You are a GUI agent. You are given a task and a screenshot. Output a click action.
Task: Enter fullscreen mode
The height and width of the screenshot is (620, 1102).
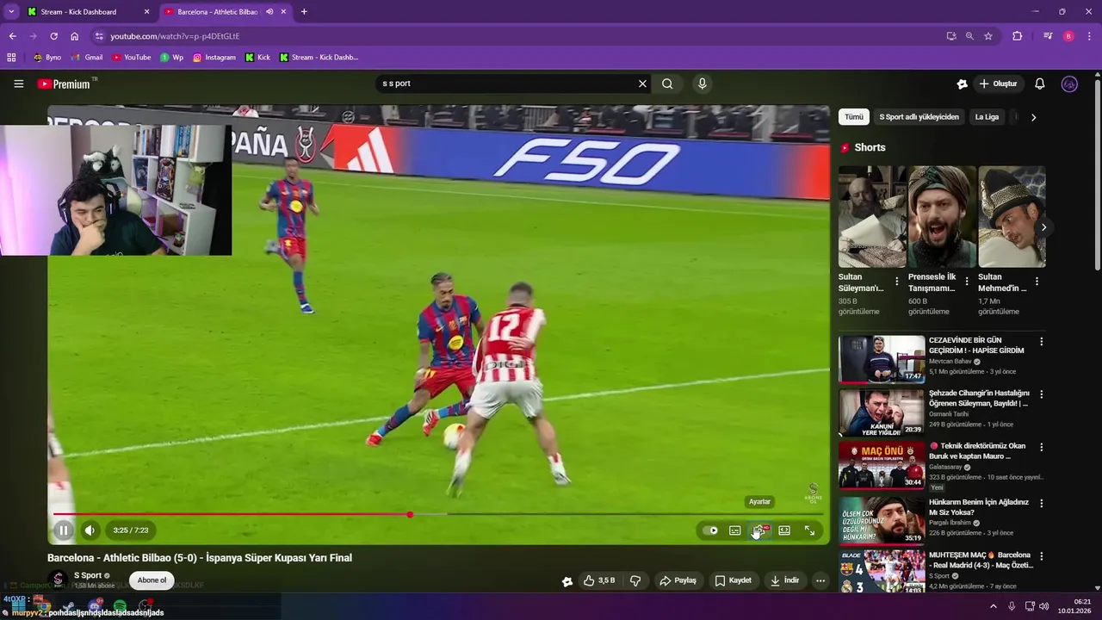(x=809, y=530)
